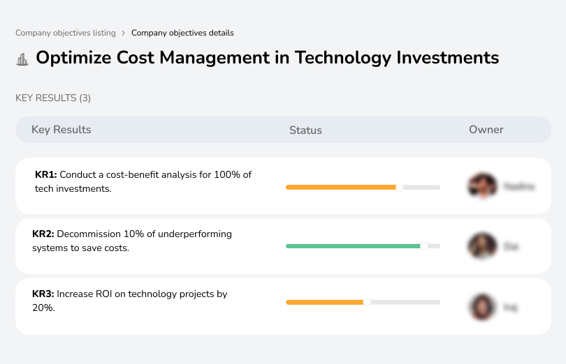Click the KR1 orange progress slider handle

(x=399, y=188)
